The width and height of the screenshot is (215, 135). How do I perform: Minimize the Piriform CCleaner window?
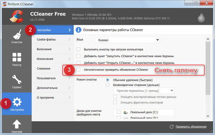pos(189,3)
